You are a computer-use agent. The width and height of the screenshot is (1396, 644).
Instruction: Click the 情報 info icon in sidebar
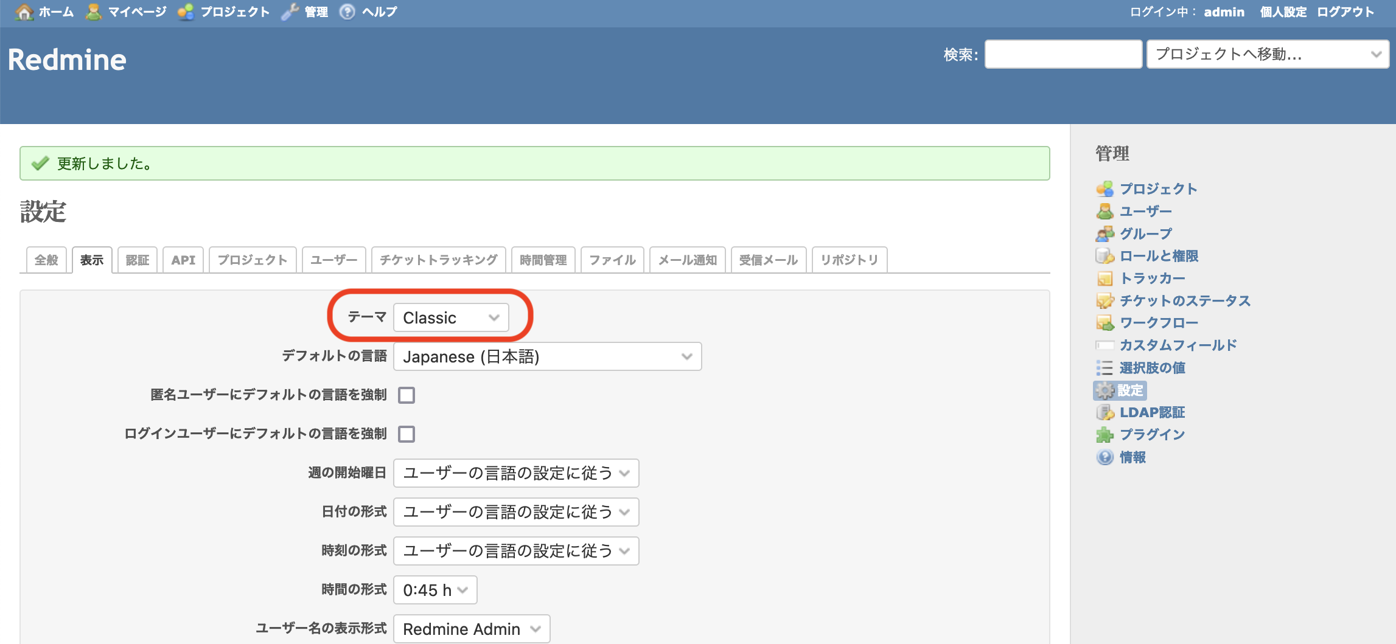(x=1105, y=457)
